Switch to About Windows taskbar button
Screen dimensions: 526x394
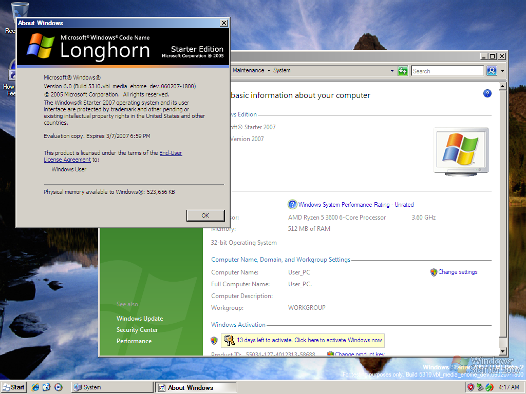point(196,388)
